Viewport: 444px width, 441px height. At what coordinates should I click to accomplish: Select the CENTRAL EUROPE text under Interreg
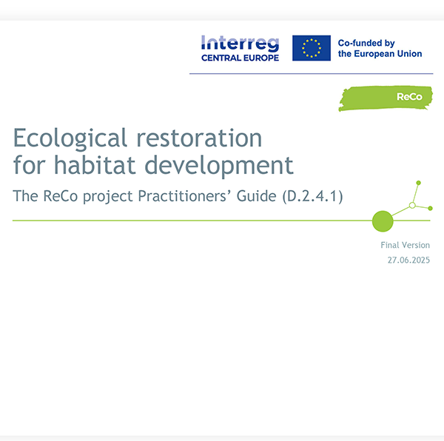pyautogui.click(x=240, y=57)
